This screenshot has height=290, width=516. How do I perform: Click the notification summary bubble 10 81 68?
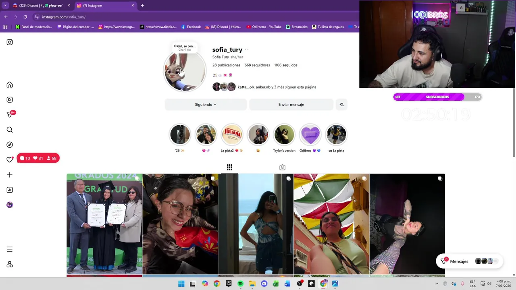(x=38, y=158)
